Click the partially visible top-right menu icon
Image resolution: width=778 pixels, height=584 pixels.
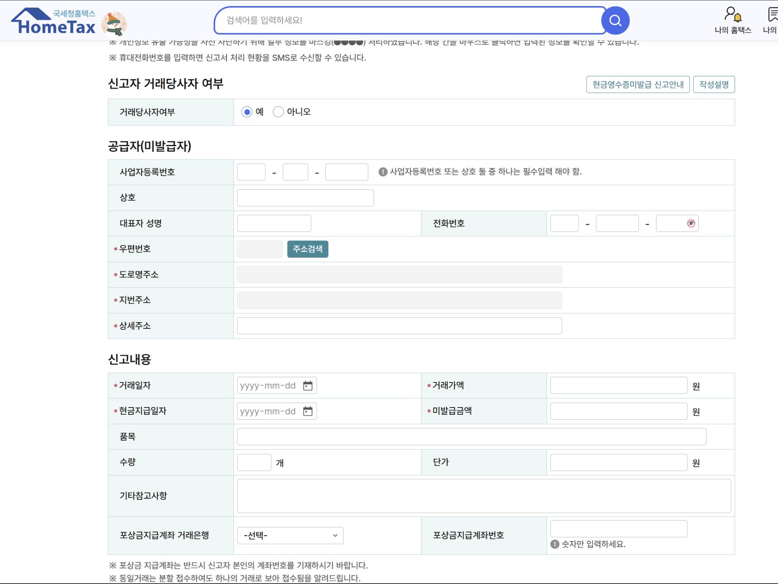pyautogui.click(x=772, y=15)
